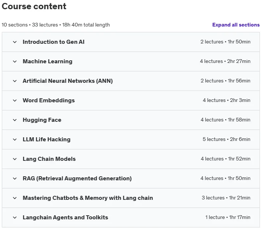Click chevron next to Lang Chain Models
261x230 pixels.
coord(15,159)
